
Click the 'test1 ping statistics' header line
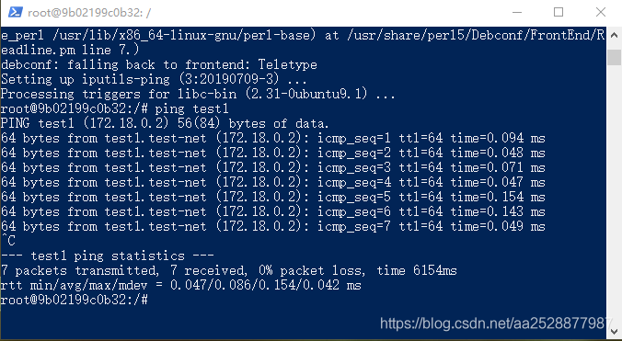108,256
